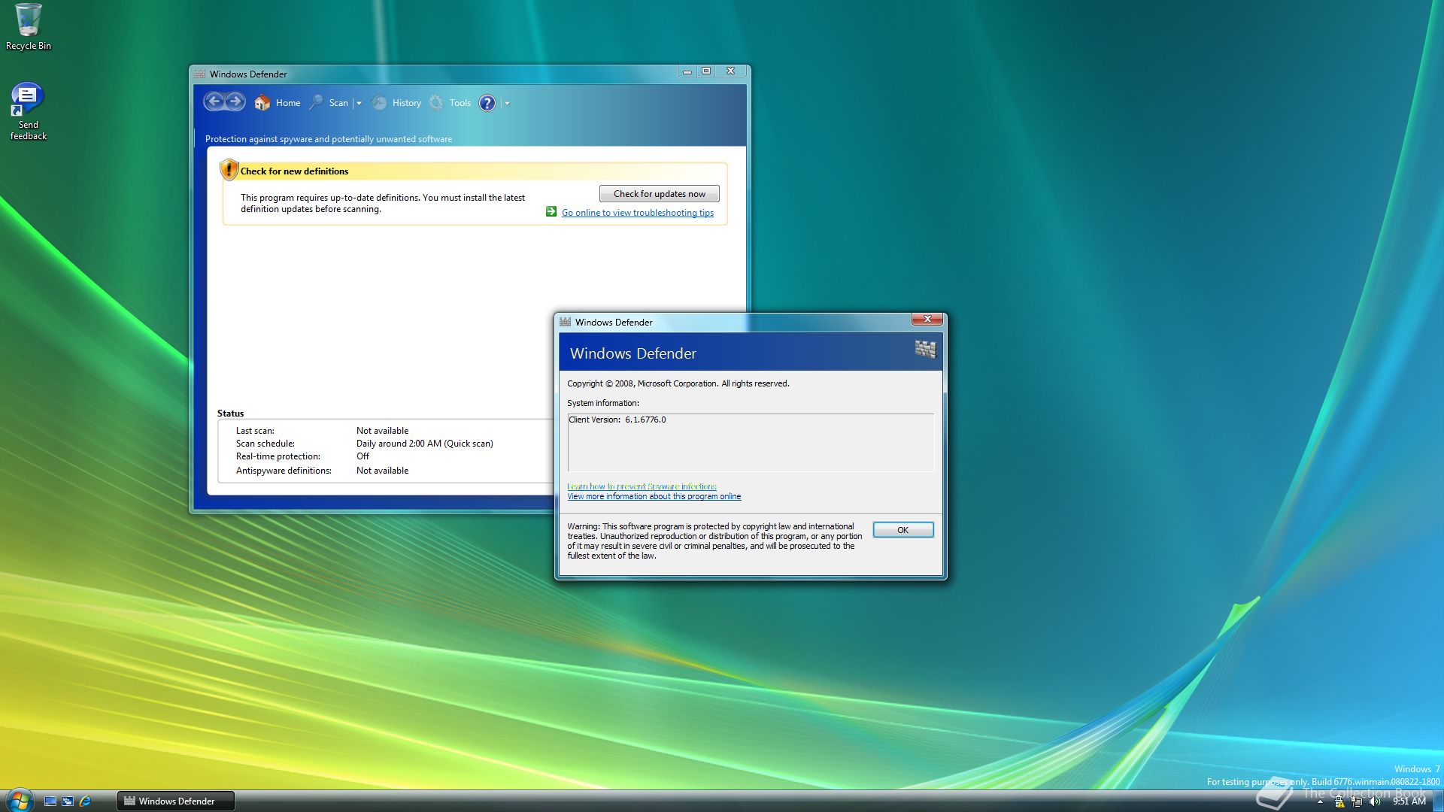1444x812 pixels.
Task: Open Go online to view troubleshooting tips
Action: tap(638, 213)
